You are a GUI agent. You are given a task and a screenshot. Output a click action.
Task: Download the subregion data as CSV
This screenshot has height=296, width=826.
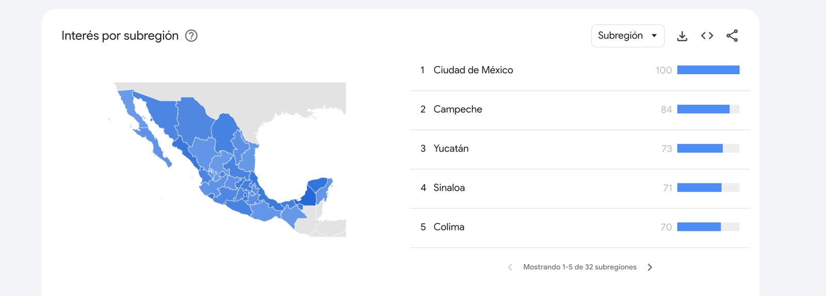coord(682,36)
